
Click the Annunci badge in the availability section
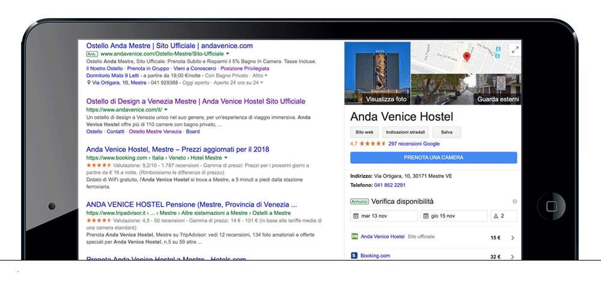click(359, 202)
